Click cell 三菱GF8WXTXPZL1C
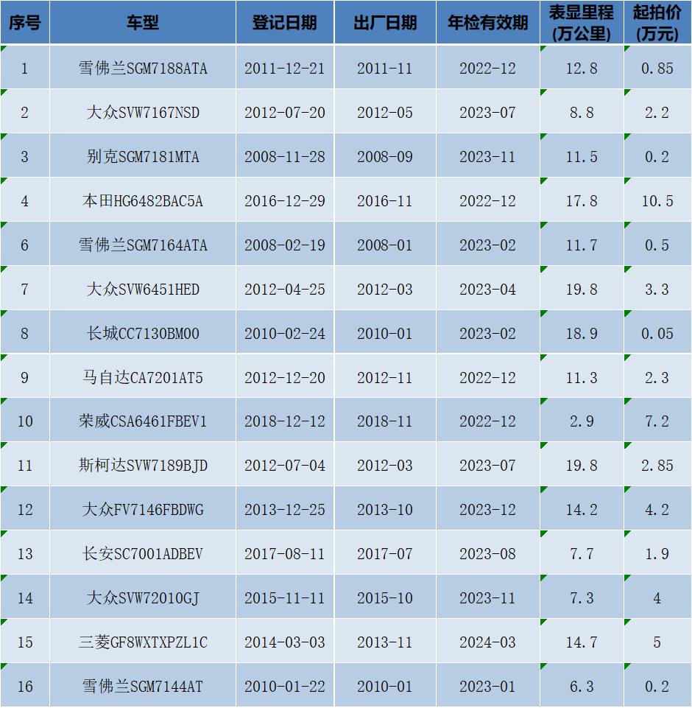Image resolution: width=692 pixels, height=708 pixels. coord(143,642)
